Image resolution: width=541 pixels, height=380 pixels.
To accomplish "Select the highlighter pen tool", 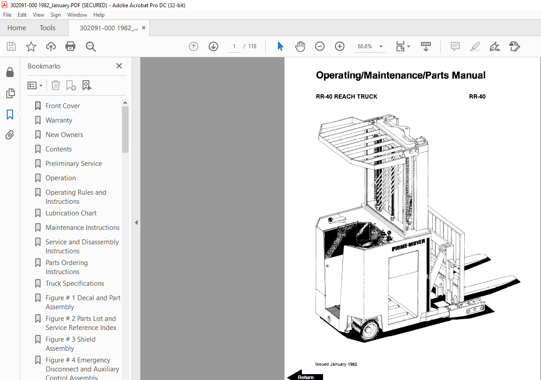I will pos(475,46).
